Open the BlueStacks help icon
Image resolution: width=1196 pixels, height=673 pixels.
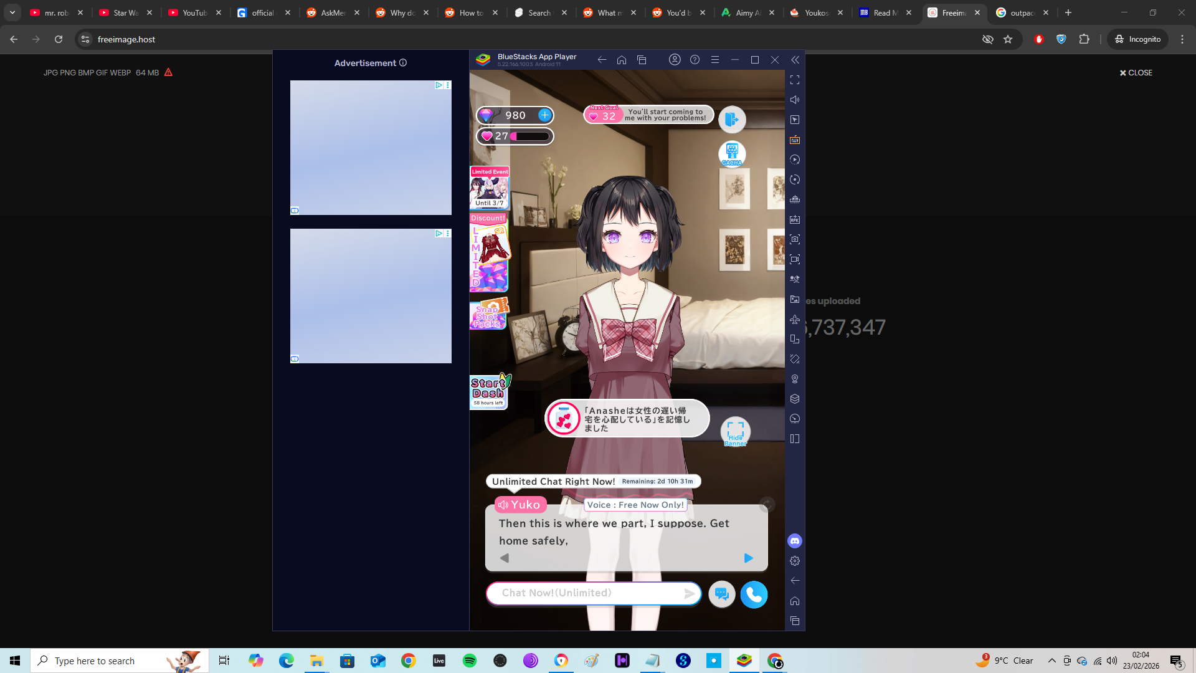pyautogui.click(x=695, y=60)
